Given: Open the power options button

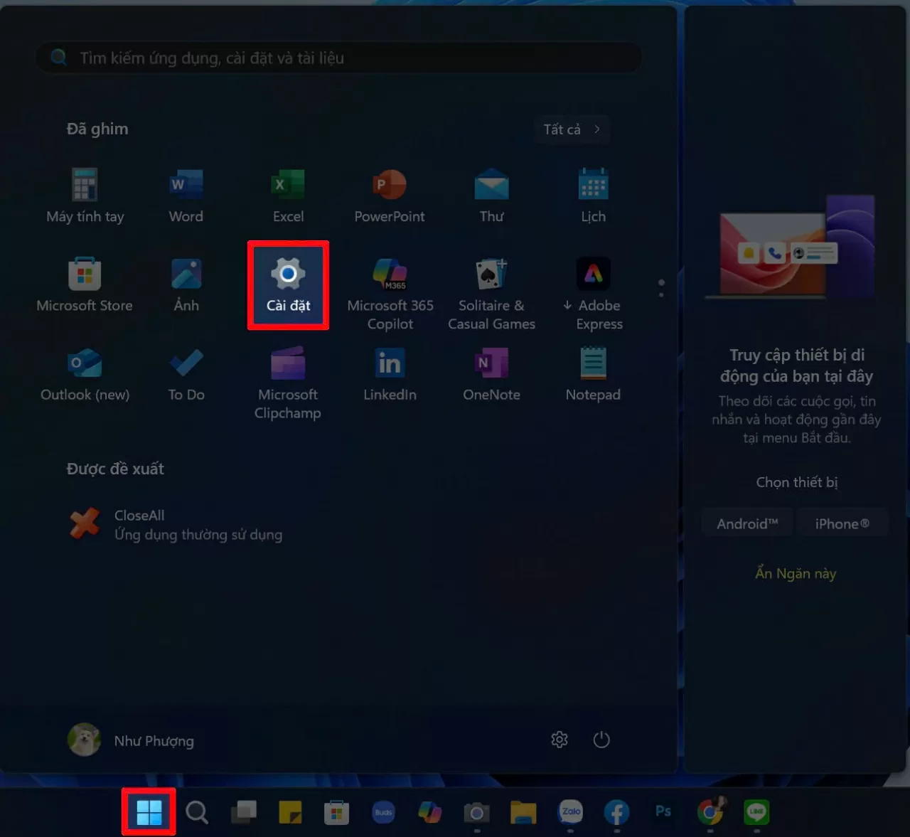Looking at the screenshot, I should pyautogui.click(x=601, y=740).
